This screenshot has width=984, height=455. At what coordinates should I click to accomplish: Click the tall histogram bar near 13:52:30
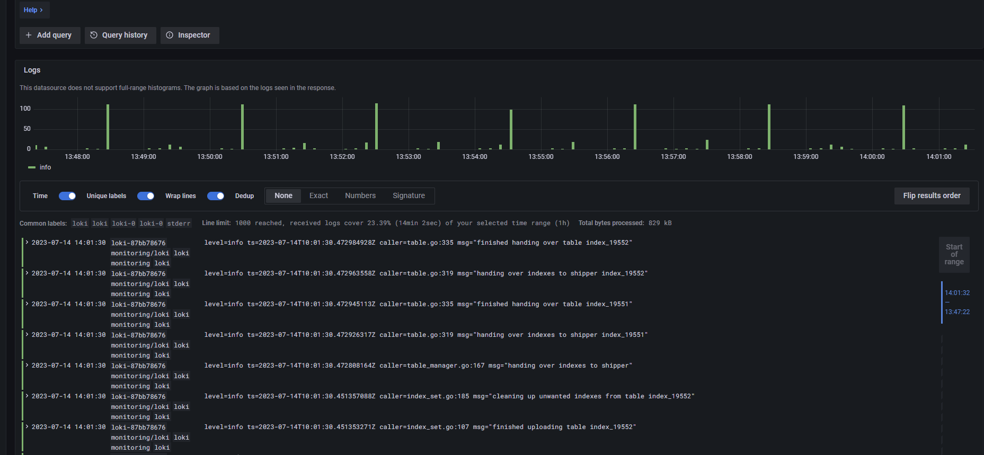[x=376, y=127]
